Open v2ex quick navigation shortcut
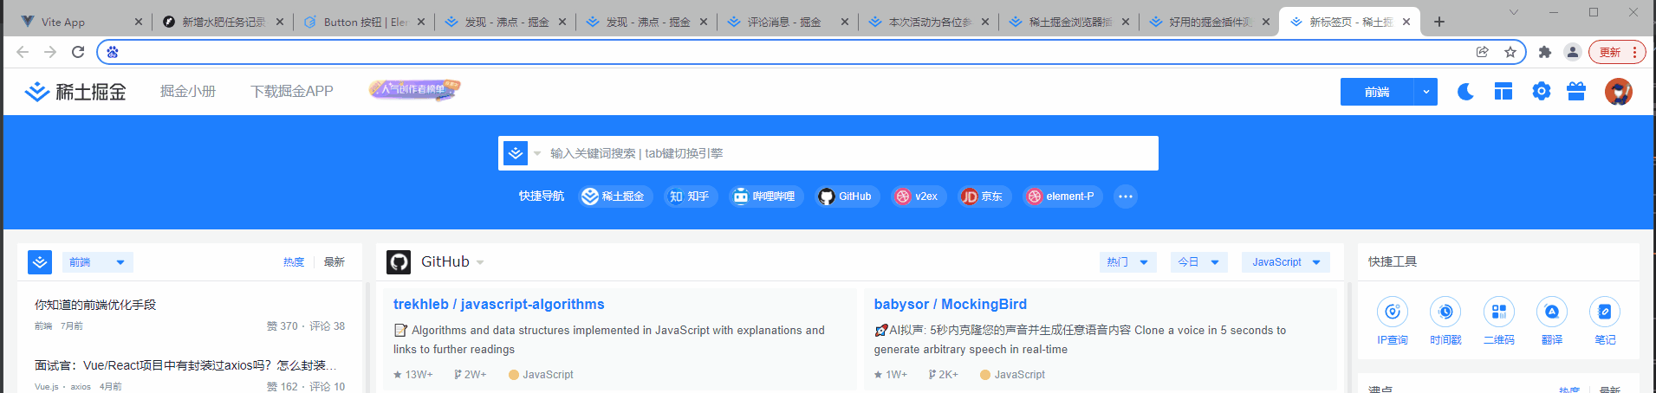Viewport: 1656px width, 393px height. pos(918,196)
